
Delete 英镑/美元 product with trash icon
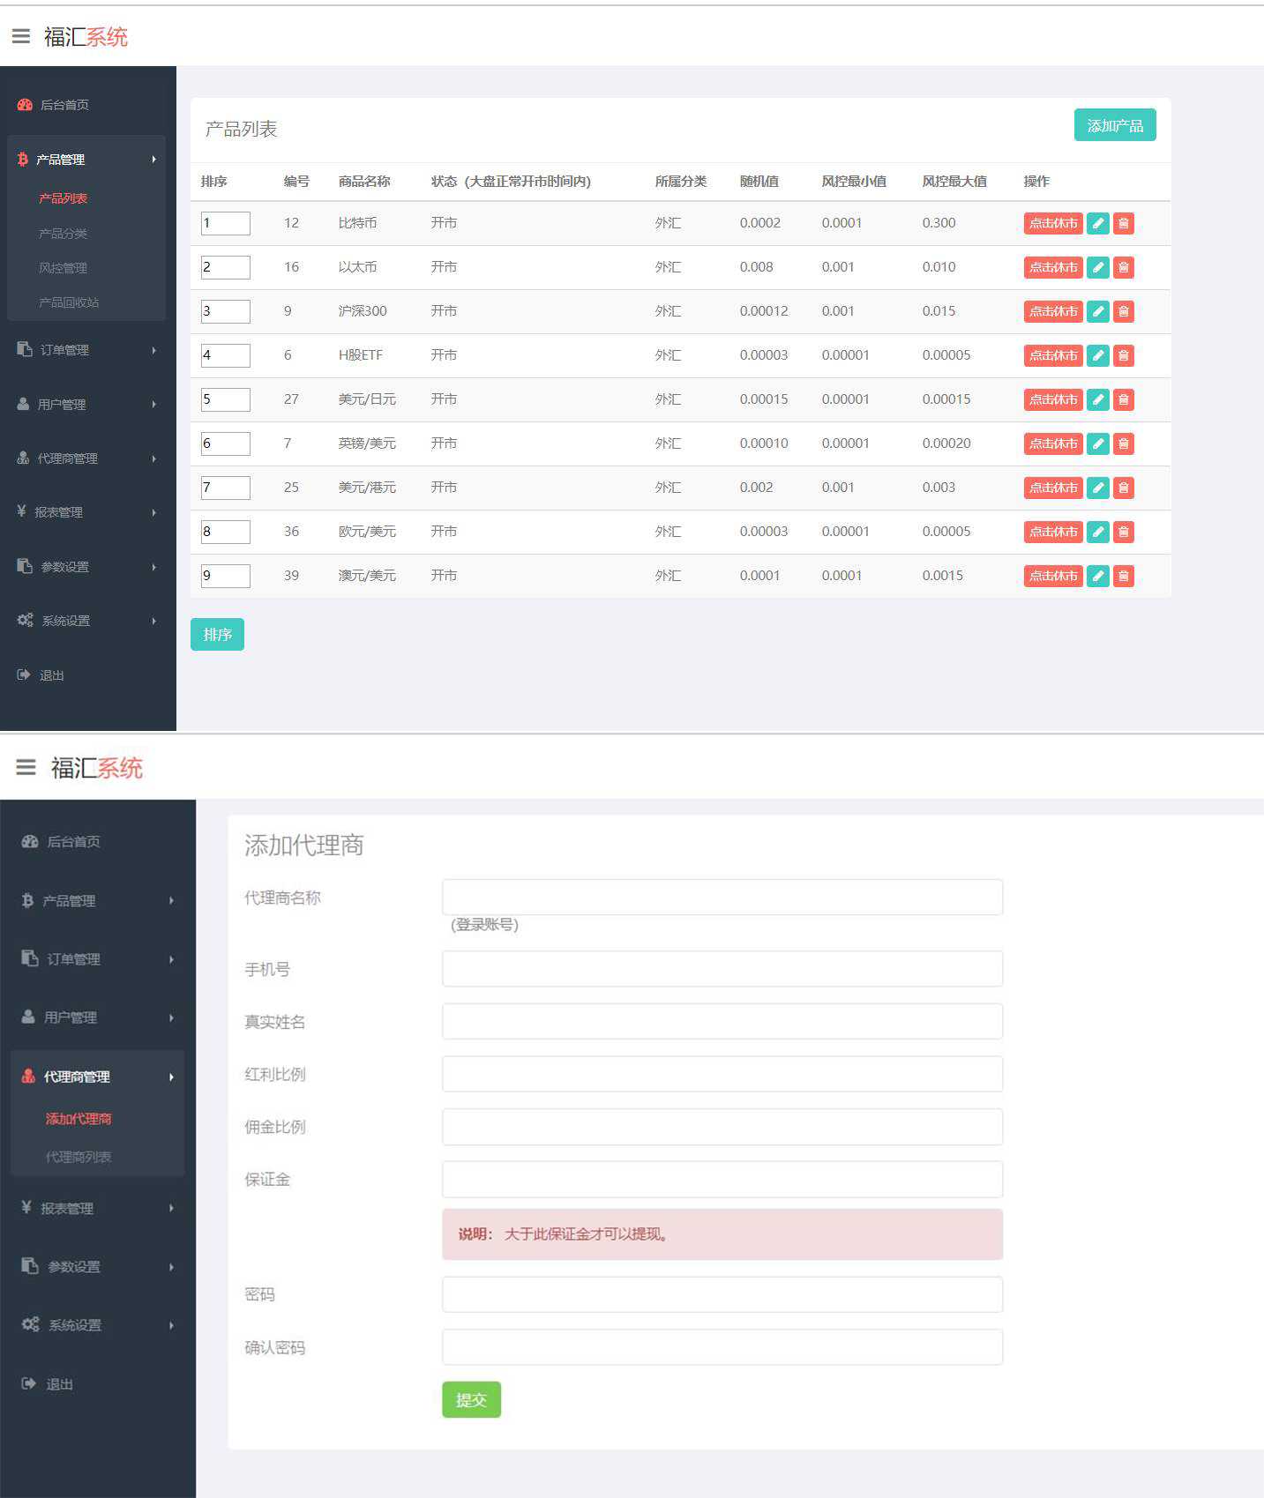pos(1123,443)
